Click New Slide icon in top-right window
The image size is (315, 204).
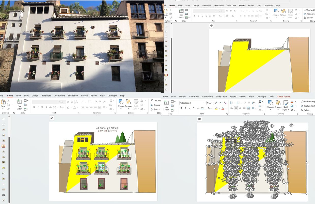(181, 12)
